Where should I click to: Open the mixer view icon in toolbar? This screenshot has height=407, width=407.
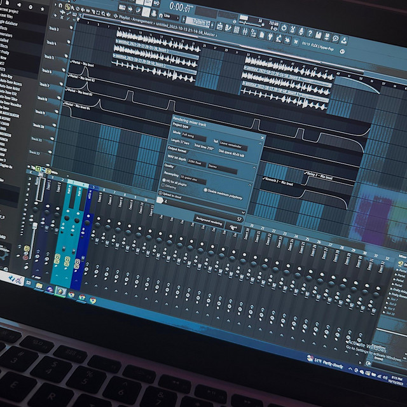(245, 32)
